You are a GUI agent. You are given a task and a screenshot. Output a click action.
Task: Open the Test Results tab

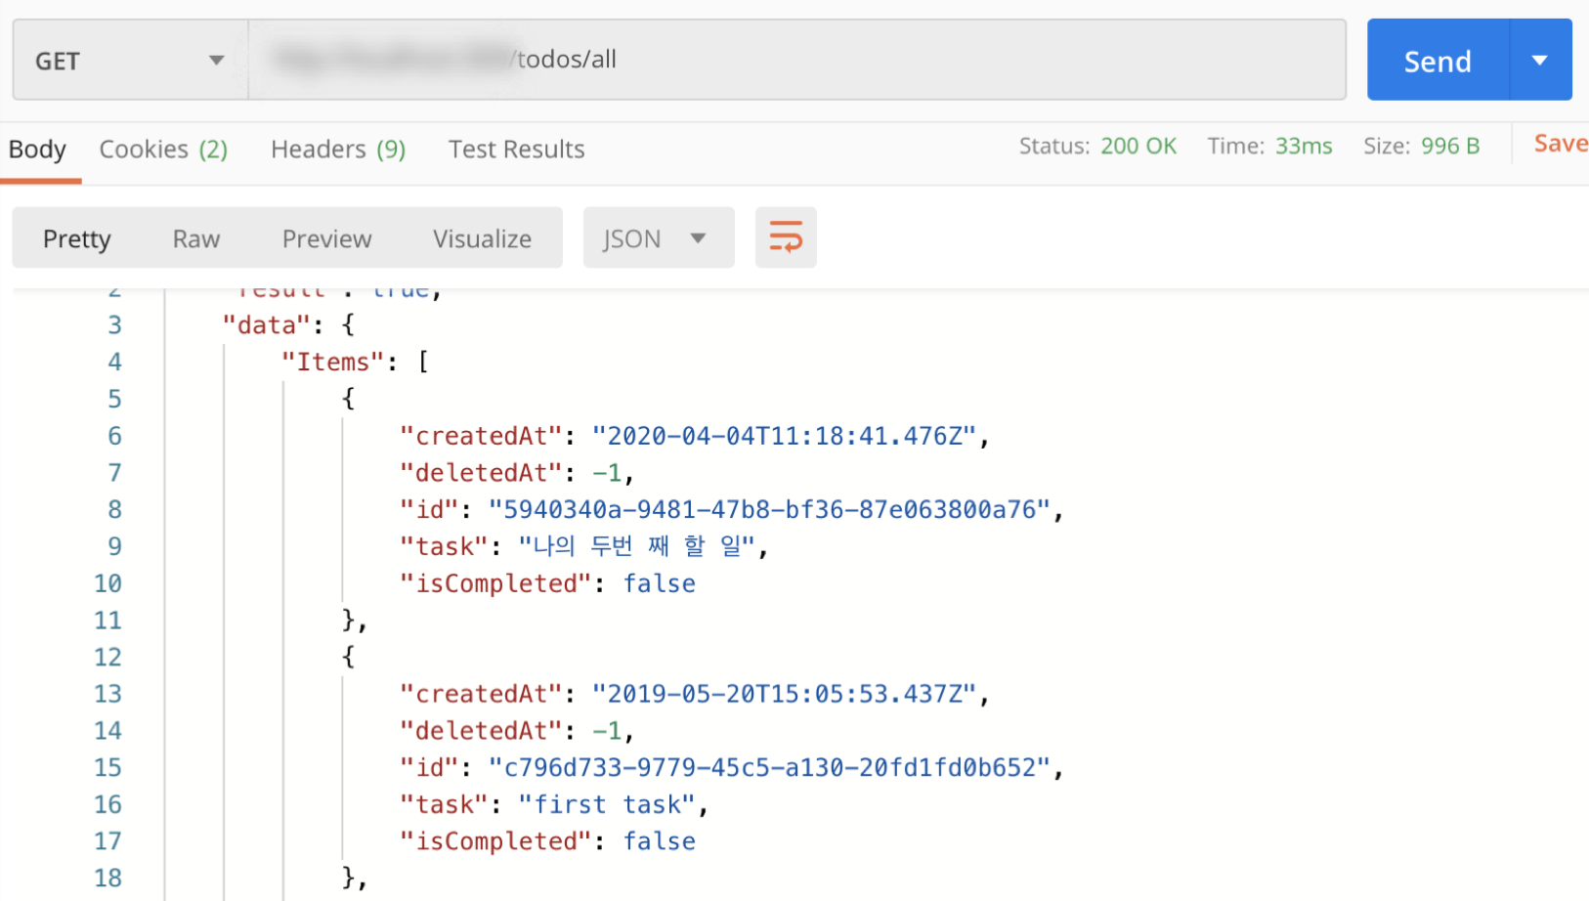516,150
